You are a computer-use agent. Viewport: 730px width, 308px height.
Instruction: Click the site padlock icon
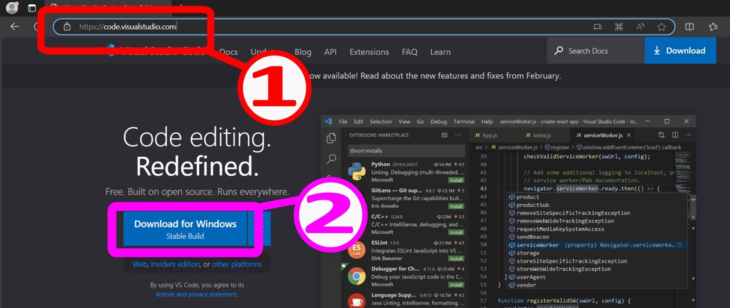point(67,26)
